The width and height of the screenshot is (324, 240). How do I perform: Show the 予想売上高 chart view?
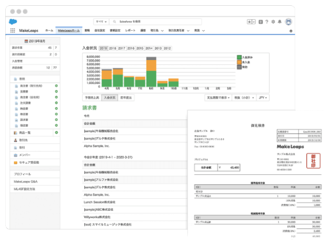click(x=92, y=98)
